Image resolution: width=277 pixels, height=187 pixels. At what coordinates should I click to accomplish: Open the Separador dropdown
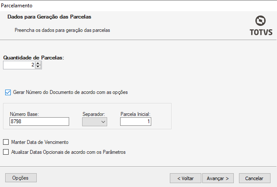click(x=95, y=122)
